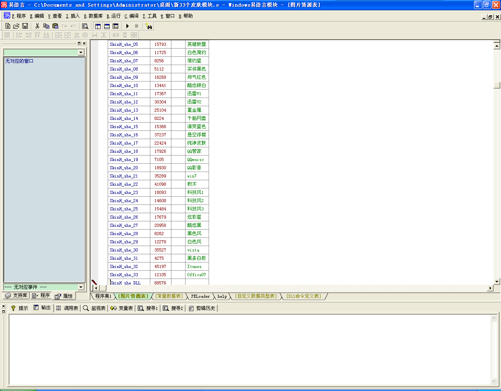This screenshot has height=391, width=501.
Task: Click the editor scroll-down arrow
Action: click(497, 281)
